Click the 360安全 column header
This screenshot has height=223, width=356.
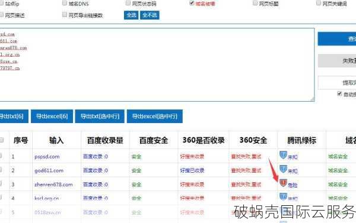pos(253,140)
